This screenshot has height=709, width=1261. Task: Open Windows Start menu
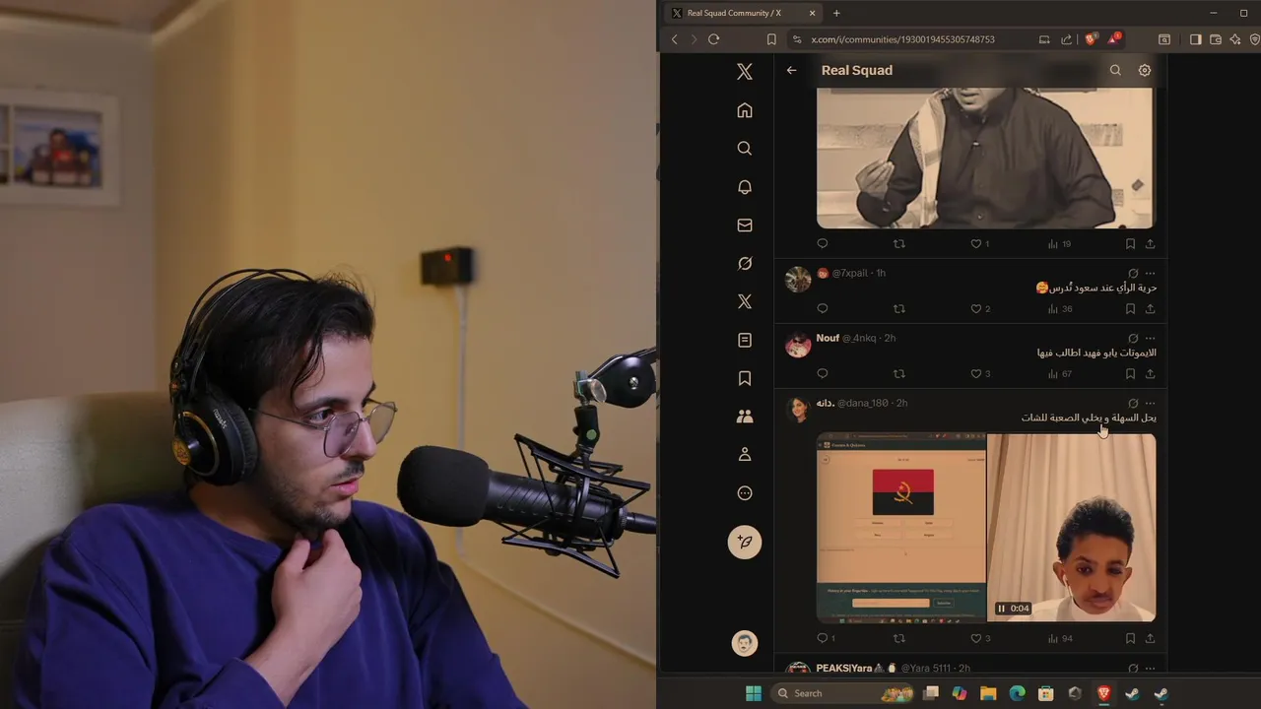(x=754, y=693)
